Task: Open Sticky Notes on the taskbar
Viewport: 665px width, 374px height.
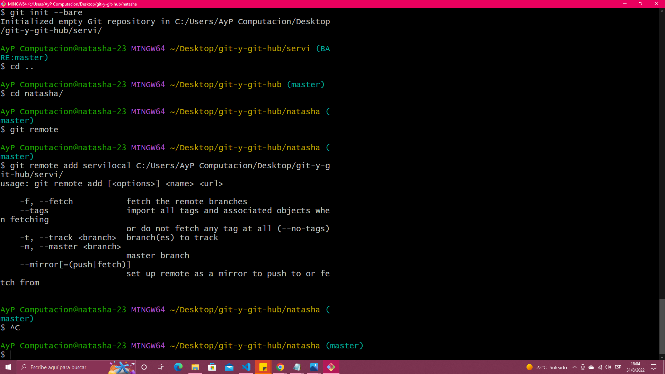Action: [x=263, y=367]
